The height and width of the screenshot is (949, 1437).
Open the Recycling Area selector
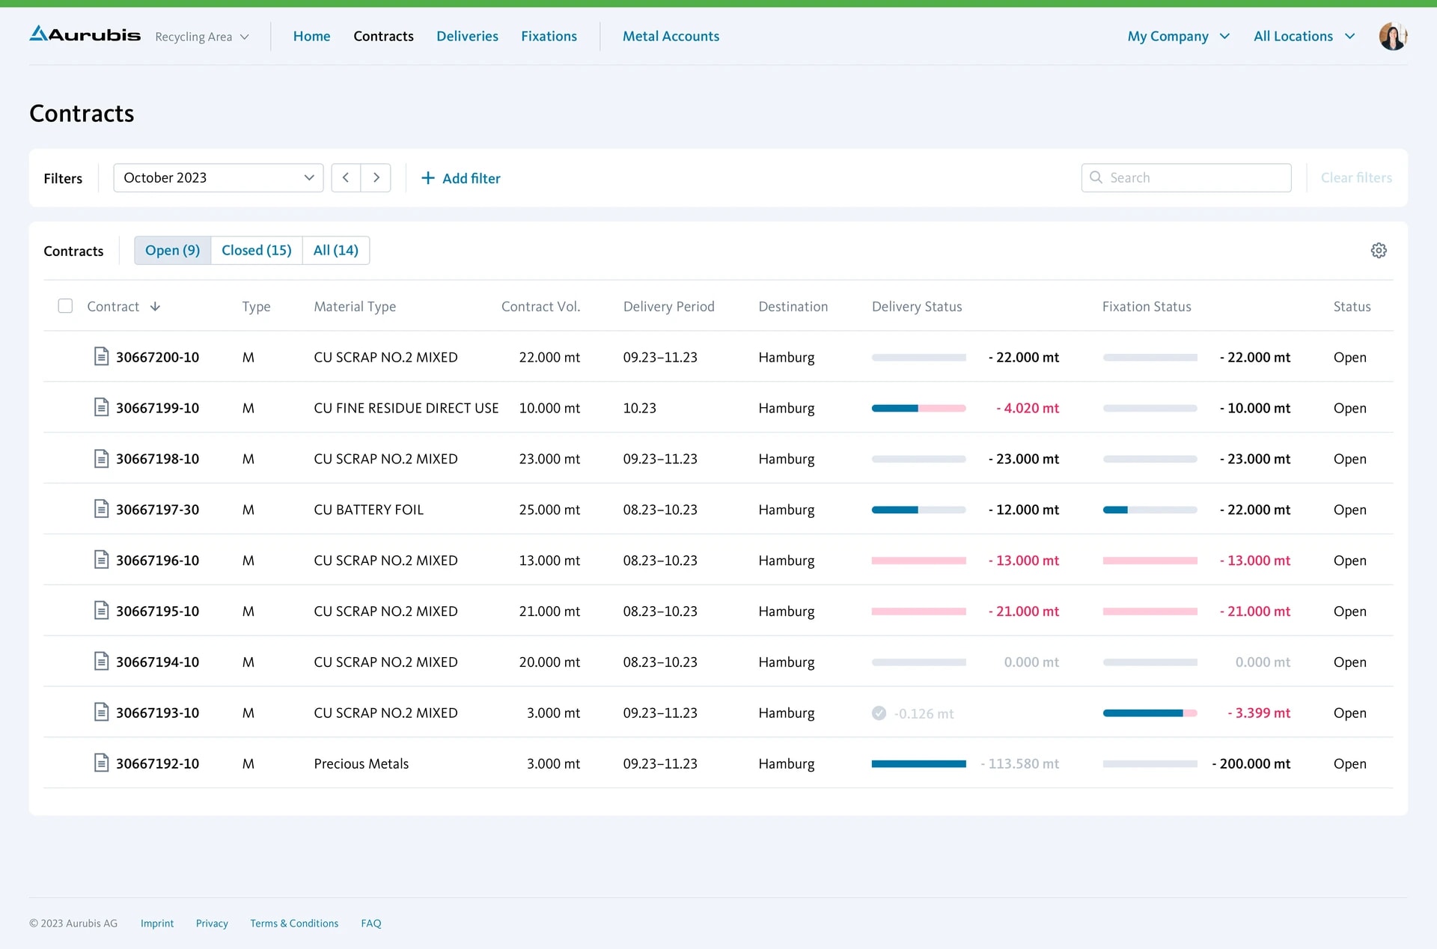tap(201, 36)
